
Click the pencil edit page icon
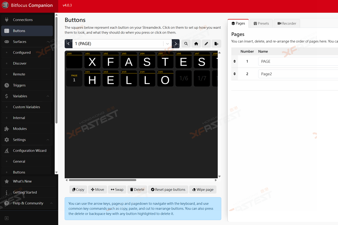(x=206, y=44)
